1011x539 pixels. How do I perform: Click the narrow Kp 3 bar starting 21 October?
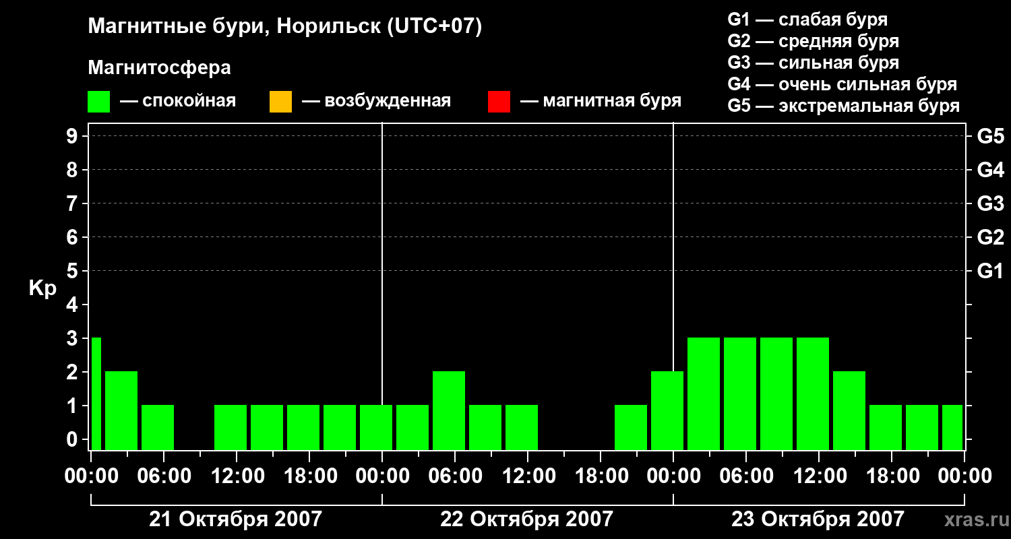pyautogui.click(x=96, y=393)
